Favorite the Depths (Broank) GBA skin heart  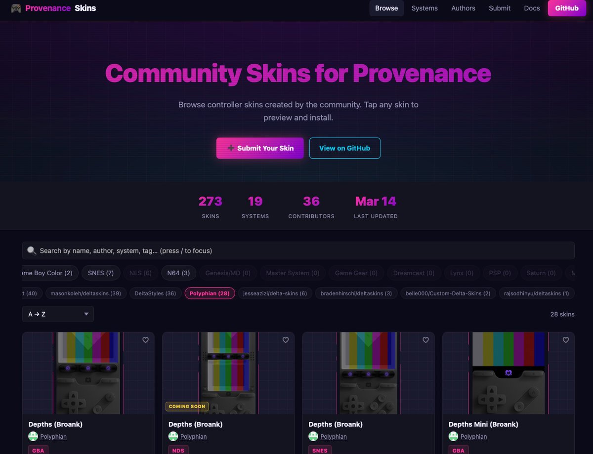pyautogui.click(x=145, y=340)
